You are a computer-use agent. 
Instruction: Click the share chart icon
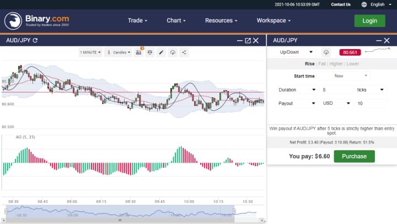184,52
